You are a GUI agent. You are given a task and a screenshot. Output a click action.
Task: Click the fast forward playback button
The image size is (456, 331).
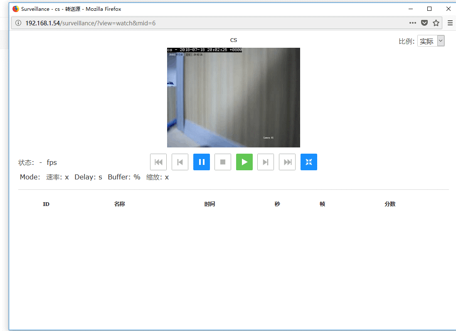click(x=287, y=162)
